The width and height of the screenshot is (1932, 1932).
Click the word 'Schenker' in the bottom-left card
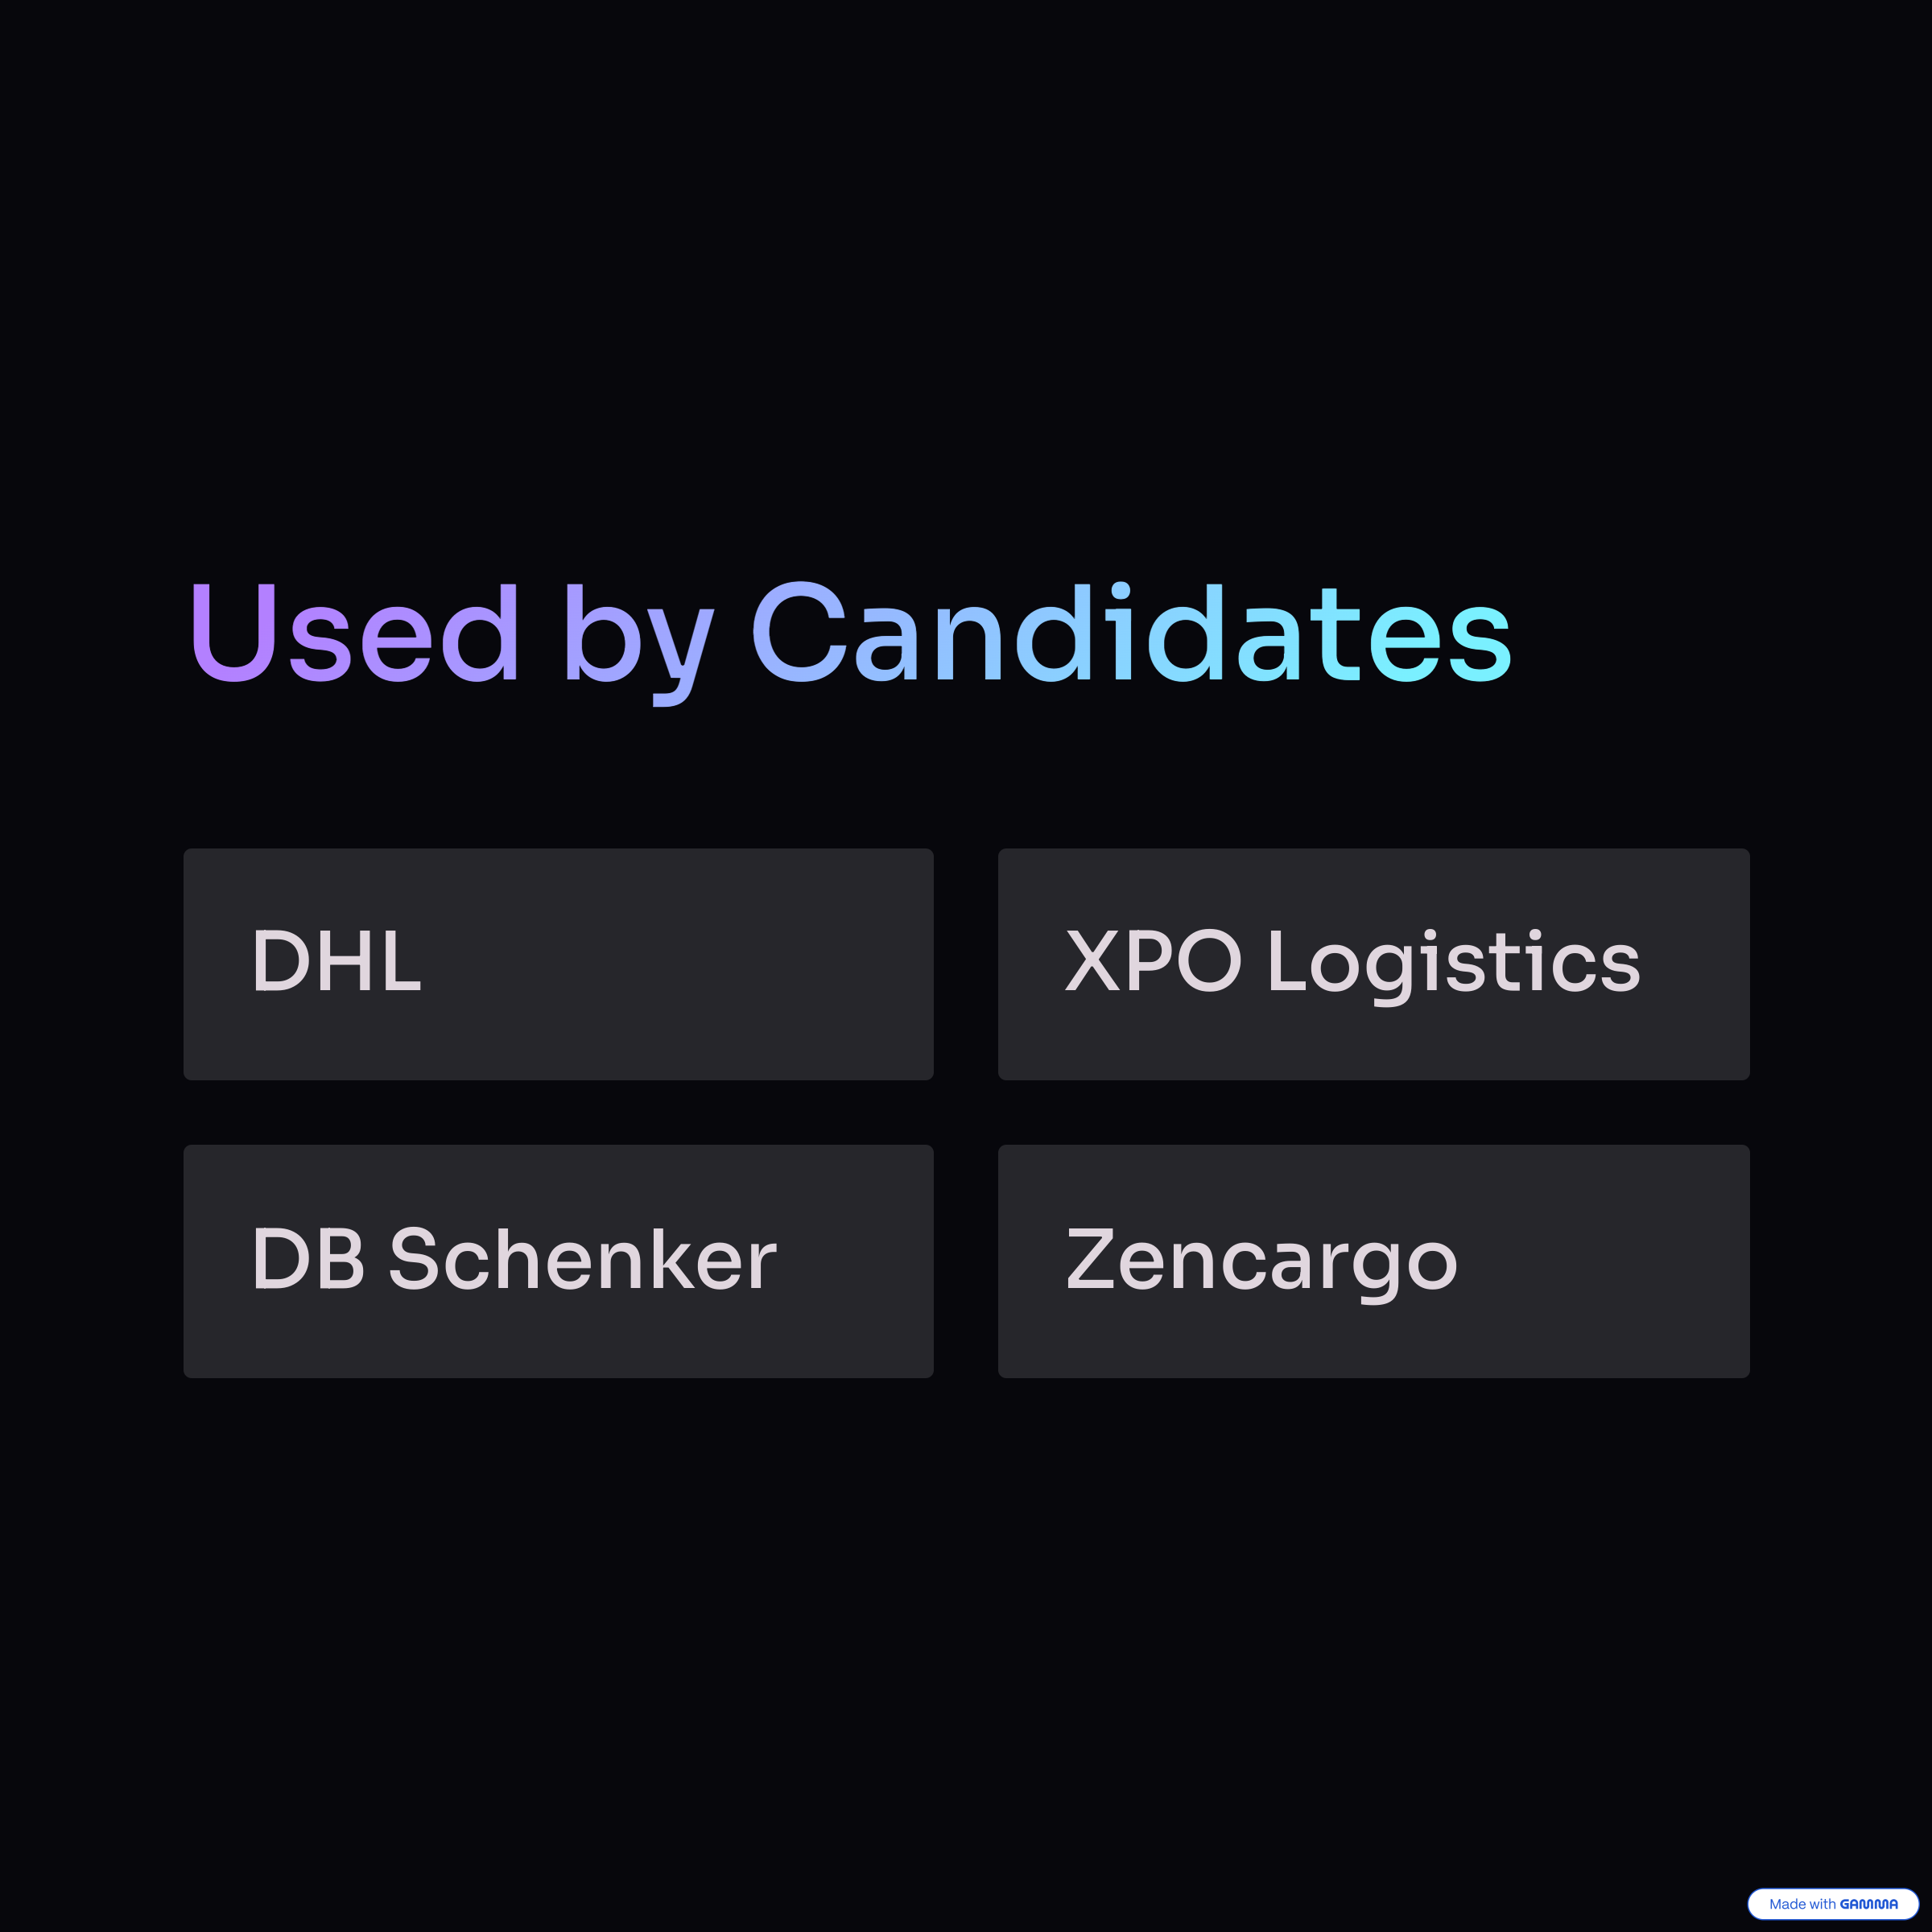click(583, 1258)
